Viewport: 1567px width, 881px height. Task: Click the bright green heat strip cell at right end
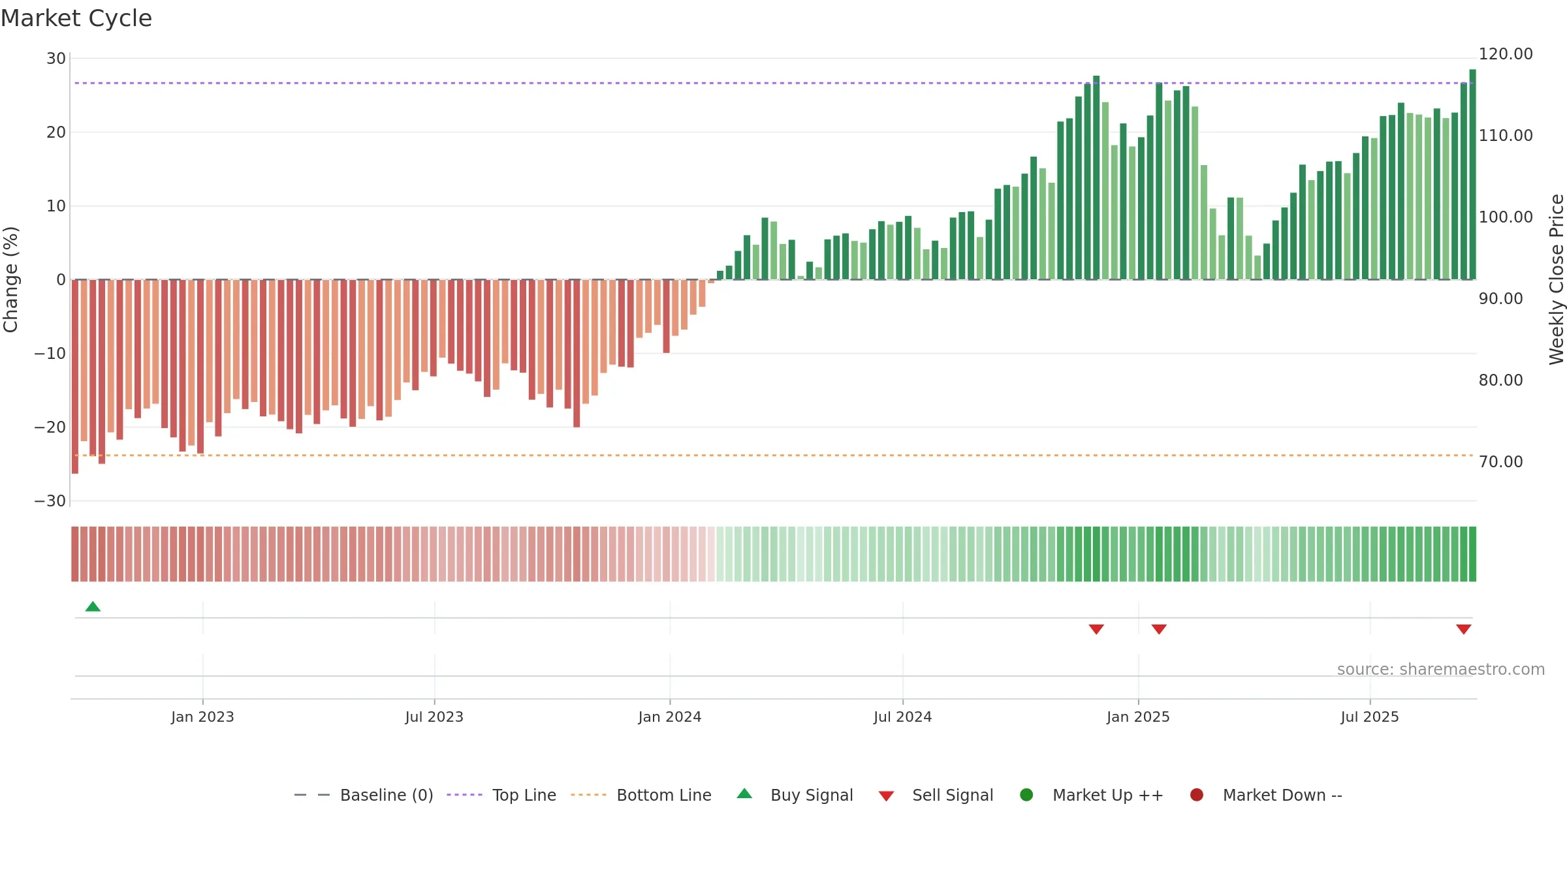click(x=1472, y=554)
